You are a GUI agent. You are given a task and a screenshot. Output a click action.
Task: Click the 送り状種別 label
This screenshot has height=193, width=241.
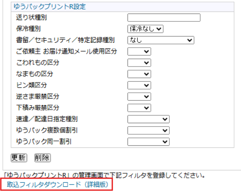pyautogui.click(x=31, y=18)
